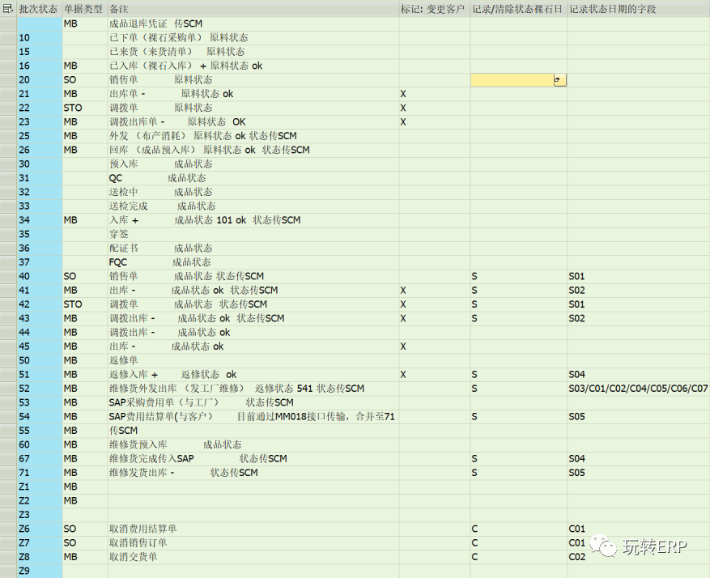Click remark 回库（成品预入库）in row 26
Image resolution: width=710 pixels, height=578 pixels.
209,150
